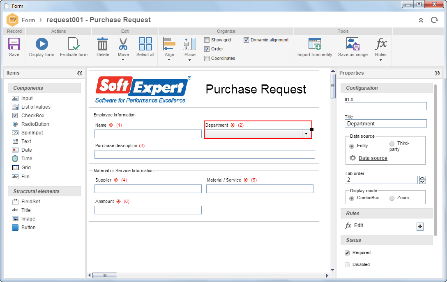Expand the Align options menu
Image resolution: width=447 pixels, height=282 pixels.
point(169,60)
